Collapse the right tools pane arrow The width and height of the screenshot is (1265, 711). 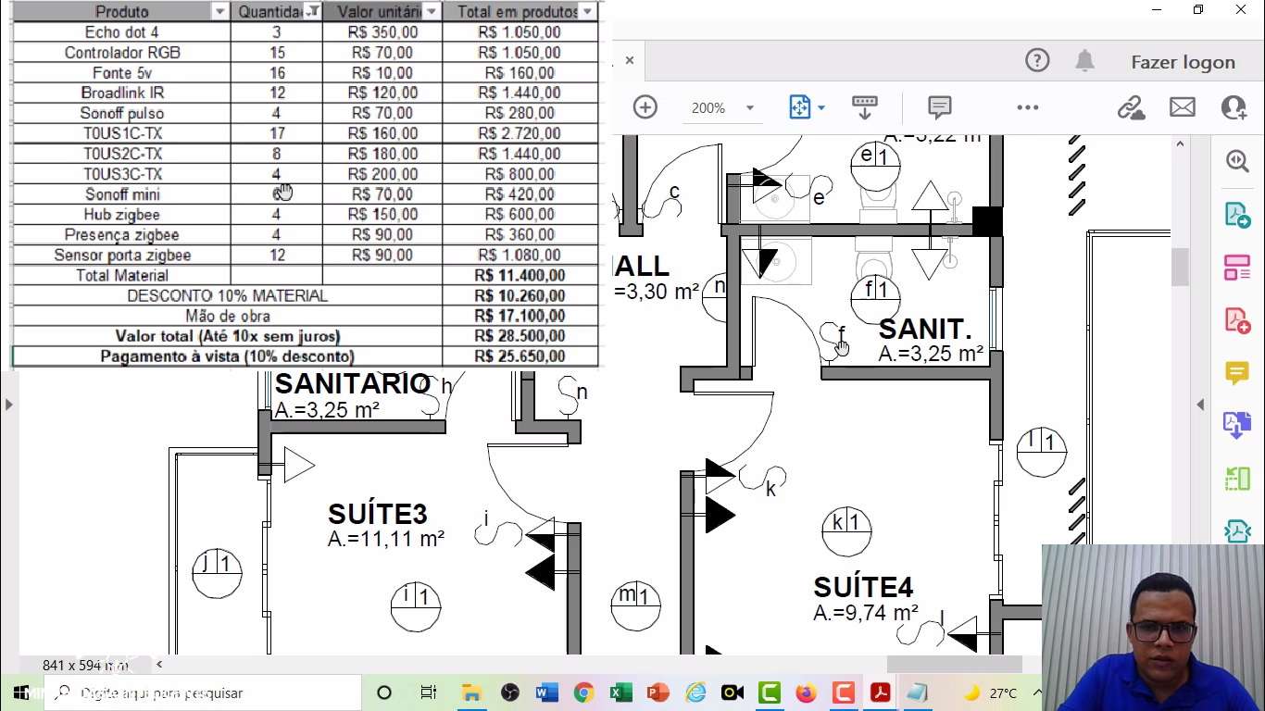click(x=1201, y=405)
